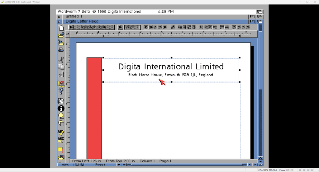Run the spell checker with ABC checkmark icon
The width and height of the screenshot is (319, 172).
tap(61, 133)
